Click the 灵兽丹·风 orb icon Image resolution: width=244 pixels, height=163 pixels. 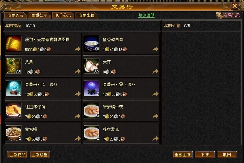click(14, 88)
